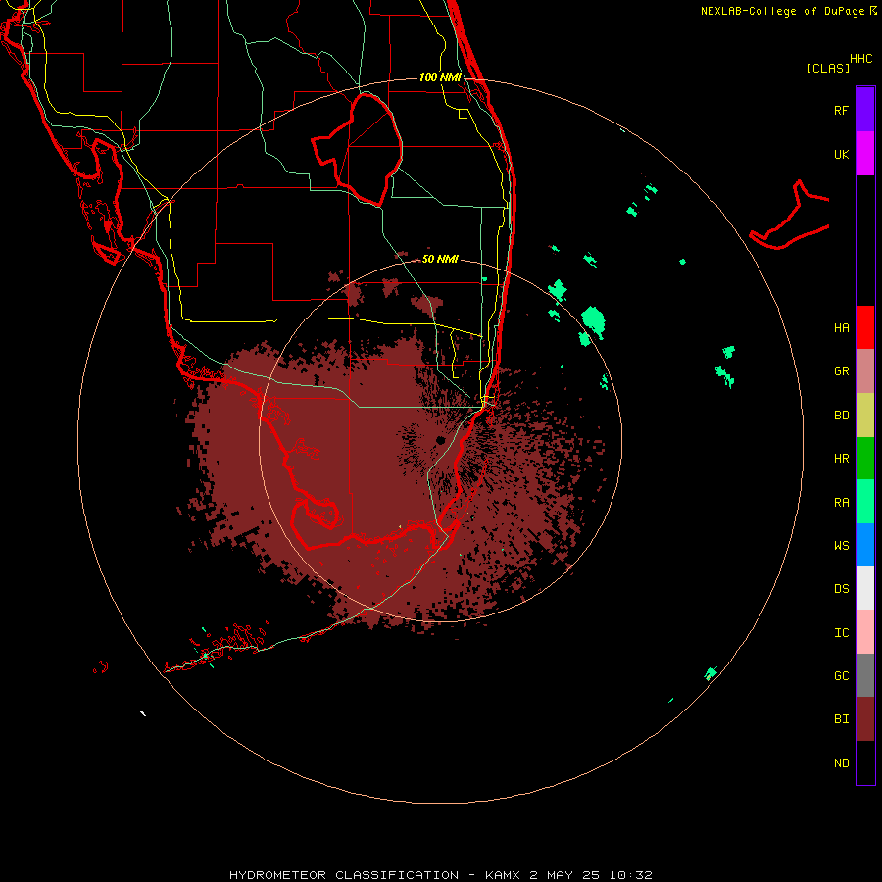Click the largest green rain cell offshore
This screenshot has height=882, width=882.
[594, 321]
